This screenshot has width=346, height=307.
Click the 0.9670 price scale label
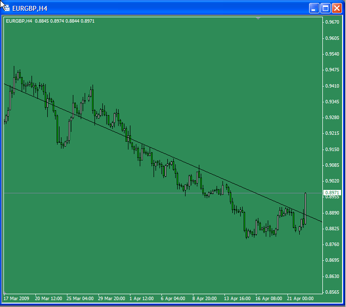[332, 22]
